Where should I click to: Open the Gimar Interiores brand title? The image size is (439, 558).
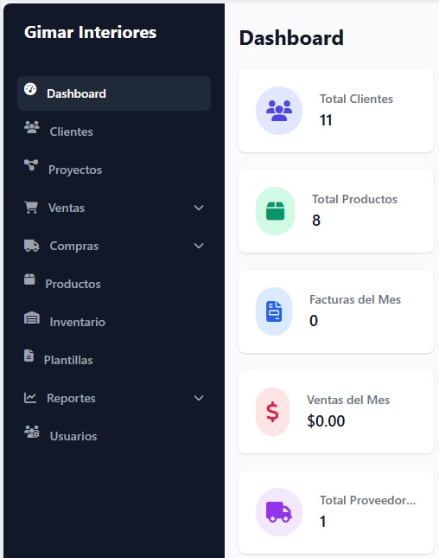[90, 32]
